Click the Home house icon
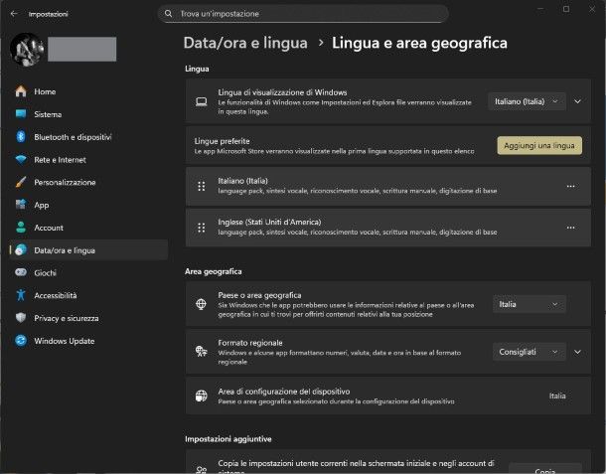 (x=21, y=91)
